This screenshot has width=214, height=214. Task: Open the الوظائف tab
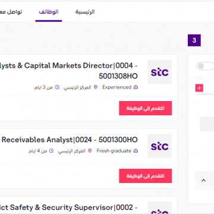[x=49, y=12]
